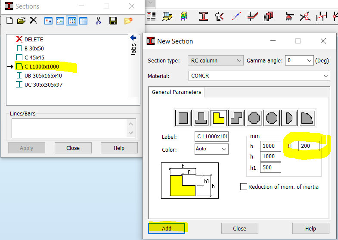Screen dimensions: 338x240
Task: Click the diagonal bar line icon in toolbar
Action: coord(236,16)
